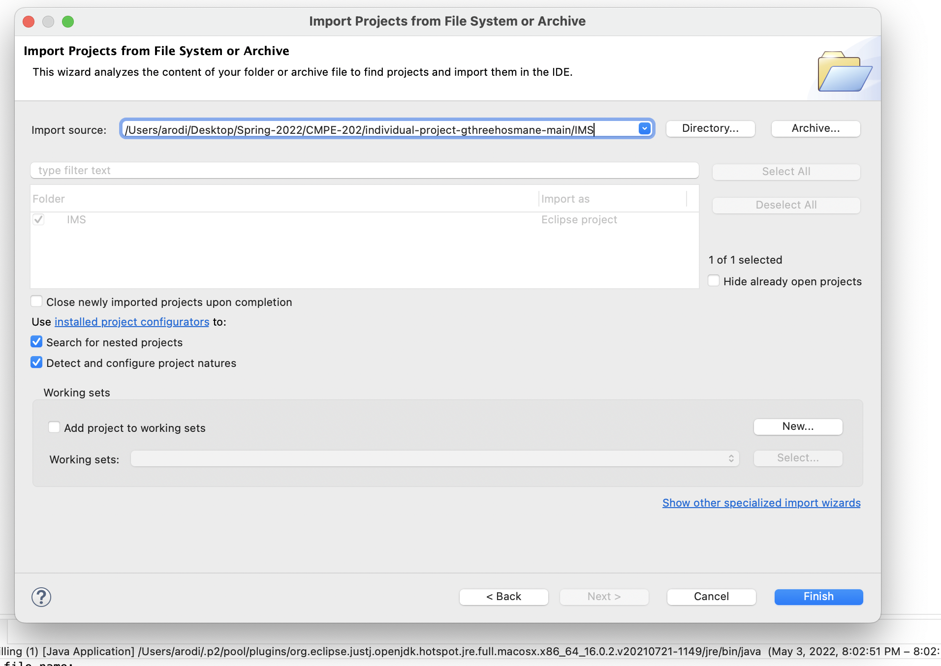Select the IMS folder row

365,219
